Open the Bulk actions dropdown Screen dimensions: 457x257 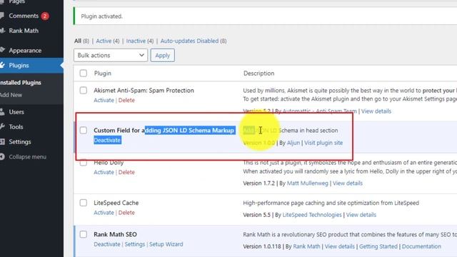point(111,56)
